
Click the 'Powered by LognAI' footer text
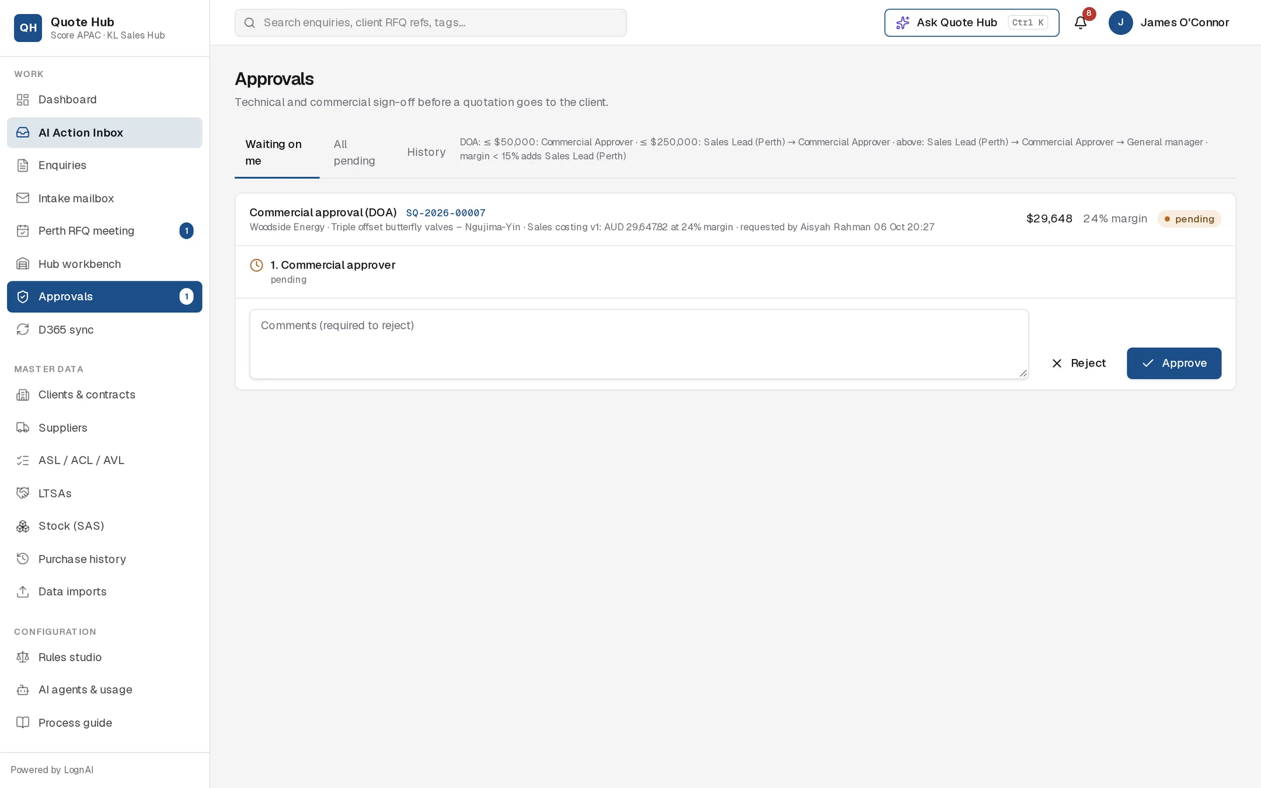click(52, 770)
